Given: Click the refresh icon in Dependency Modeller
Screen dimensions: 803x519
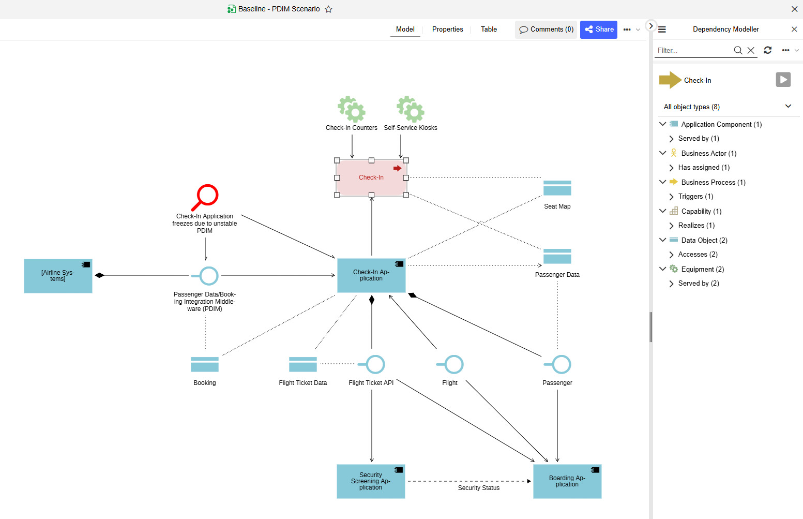Looking at the screenshot, I should pos(768,50).
